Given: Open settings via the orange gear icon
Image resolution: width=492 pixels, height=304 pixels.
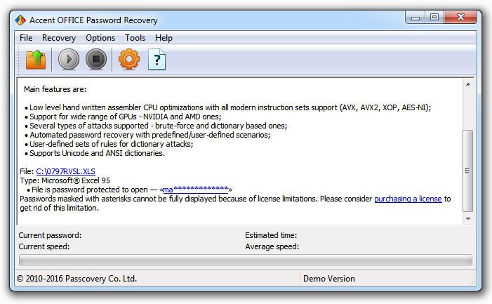Looking at the screenshot, I should pyautogui.click(x=129, y=59).
